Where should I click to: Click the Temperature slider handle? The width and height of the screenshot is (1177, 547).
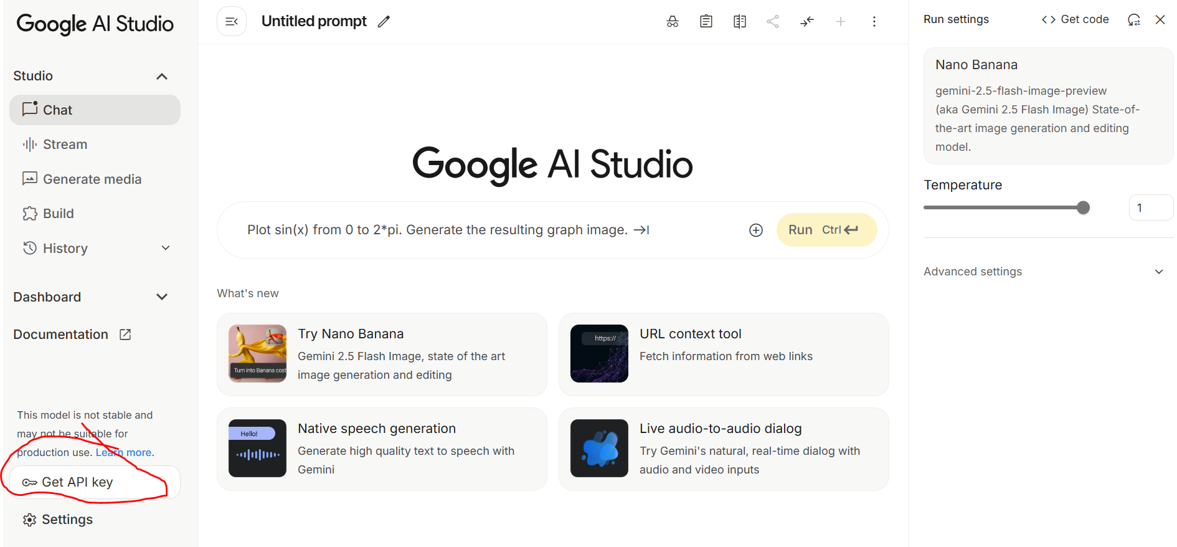[1084, 208]
